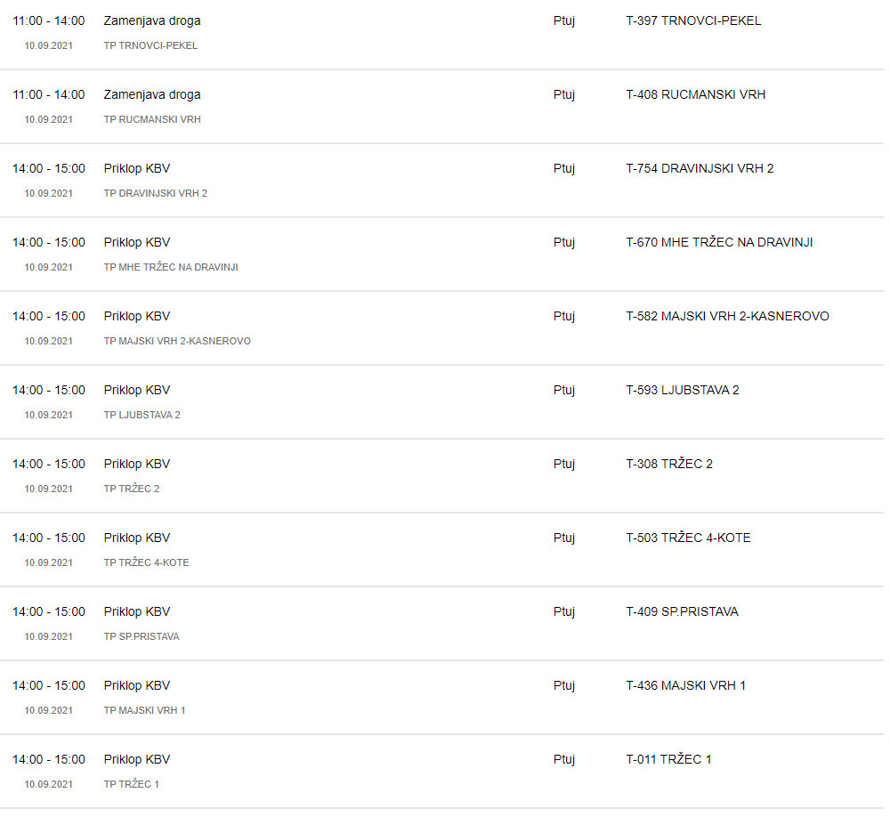890x817 pixels.
Task: Click the TP TRŽEC 4-KOTE subtitle
Action: 147,562
